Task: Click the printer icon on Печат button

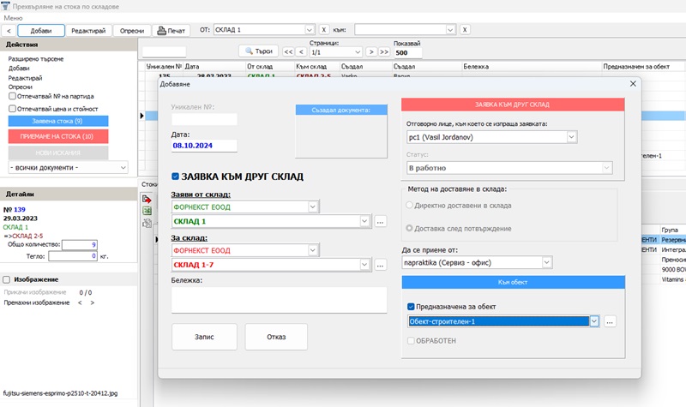Action: [161, 31]
